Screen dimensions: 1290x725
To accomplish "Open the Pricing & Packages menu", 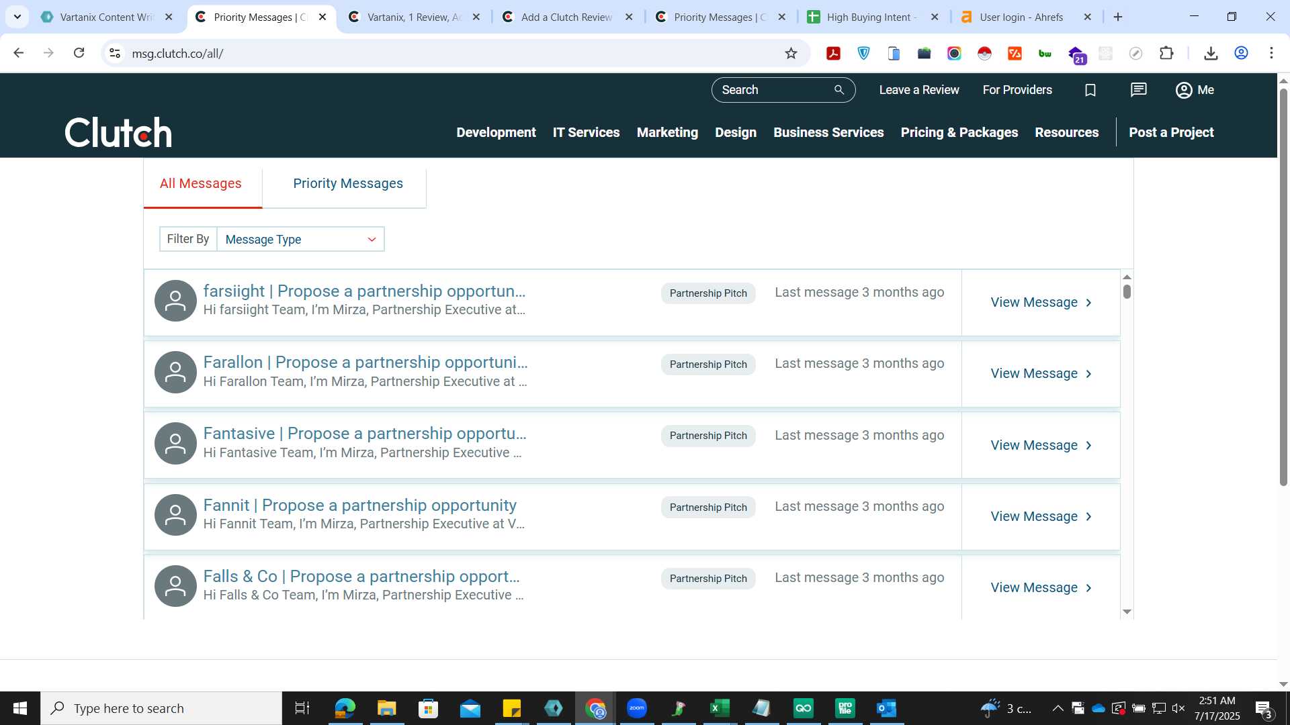I will click(x=959, y=132).
